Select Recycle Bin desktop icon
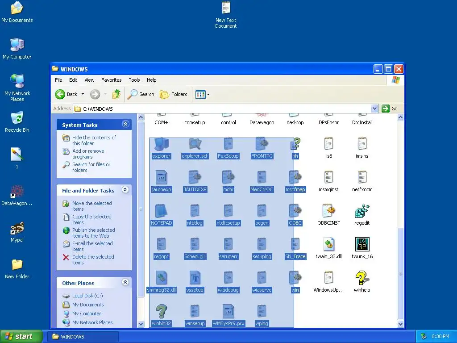Image resolution: width=457 pixels, height=343 pixels. click(x=17, y=121)
